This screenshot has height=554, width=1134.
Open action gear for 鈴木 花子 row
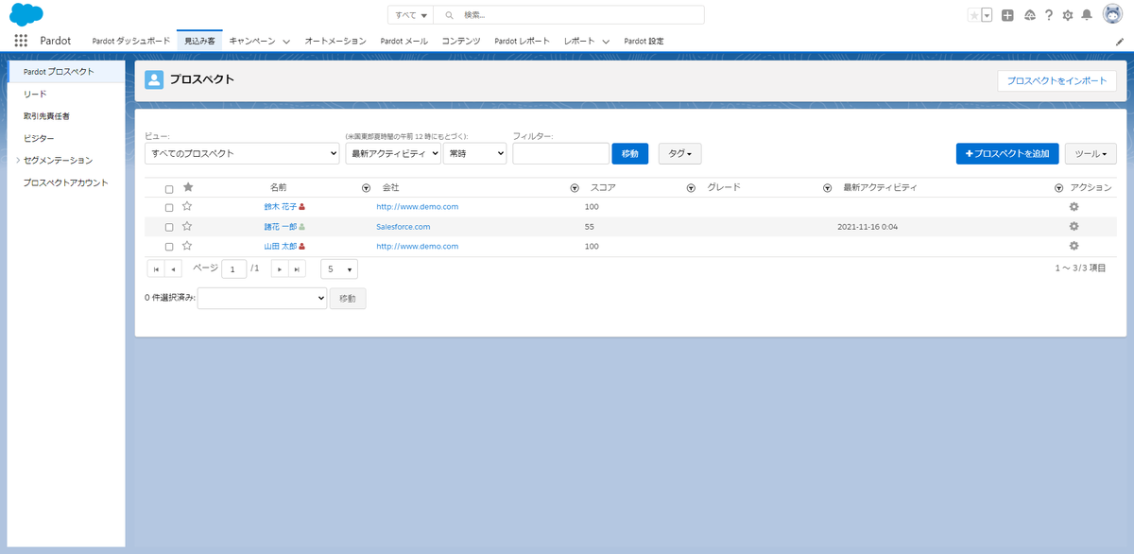tap(1074, 206)
